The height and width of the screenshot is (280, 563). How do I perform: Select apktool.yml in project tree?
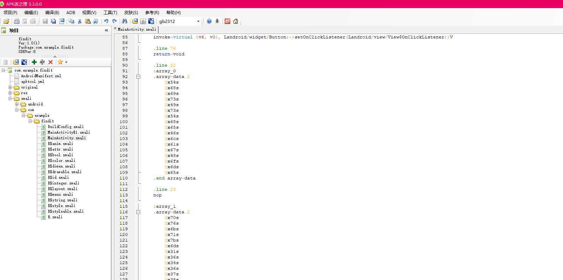[32, 81]
